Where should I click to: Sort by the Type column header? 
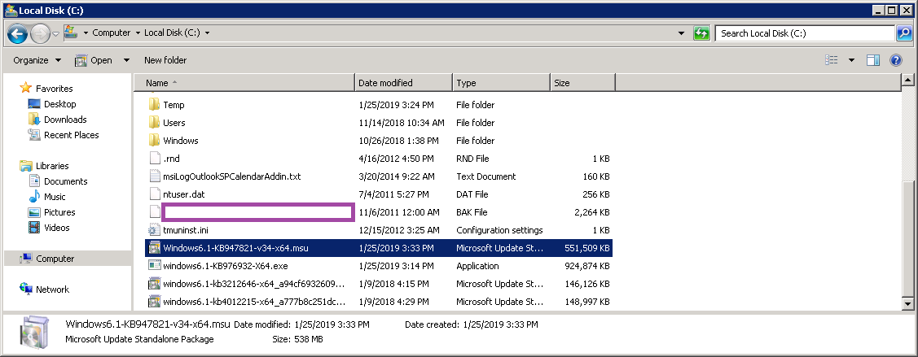click(502, 83)
